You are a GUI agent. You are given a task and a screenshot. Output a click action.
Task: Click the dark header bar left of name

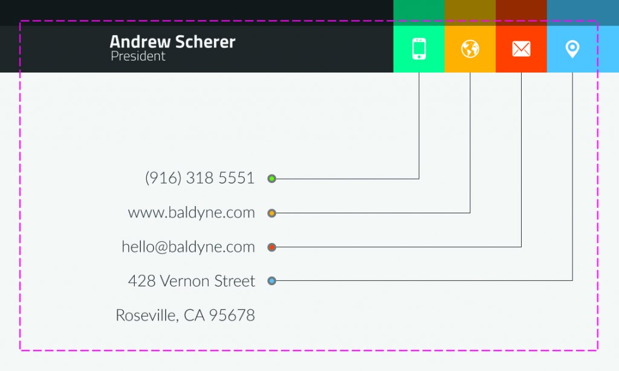(54, 49)
